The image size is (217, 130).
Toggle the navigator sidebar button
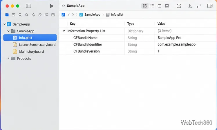[28, 6]
